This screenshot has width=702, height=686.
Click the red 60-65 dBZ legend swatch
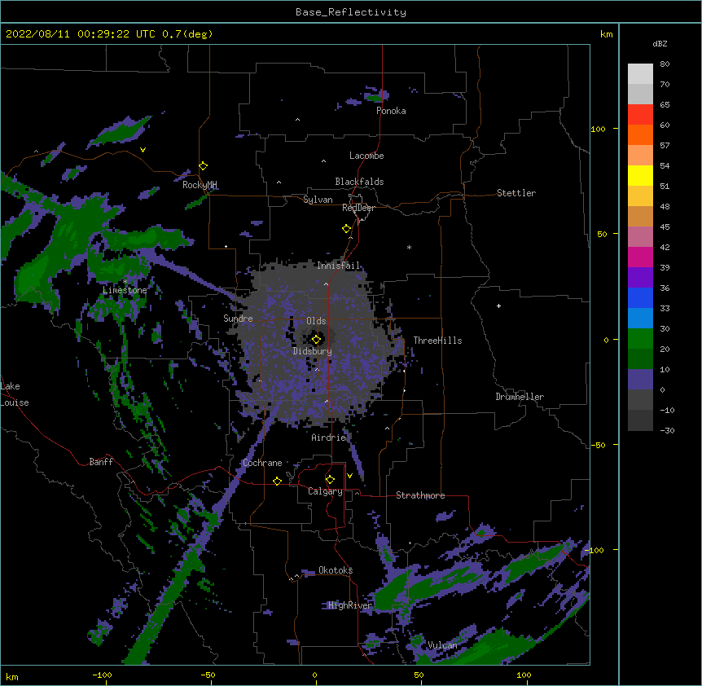click(640, 114)
